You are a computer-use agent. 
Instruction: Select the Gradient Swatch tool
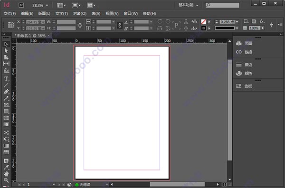tap(6, 146)
